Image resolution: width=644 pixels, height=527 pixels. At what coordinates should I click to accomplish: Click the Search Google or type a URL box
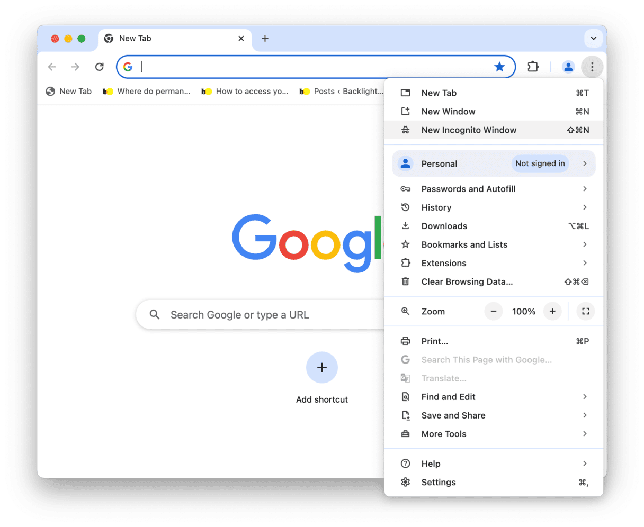[x=261, y=314]
